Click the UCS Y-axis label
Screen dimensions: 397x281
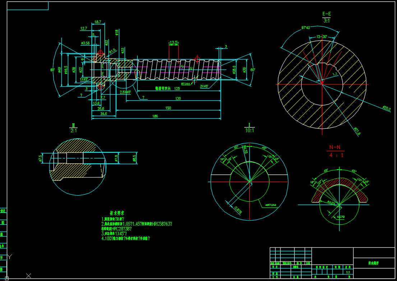[10, 256]
